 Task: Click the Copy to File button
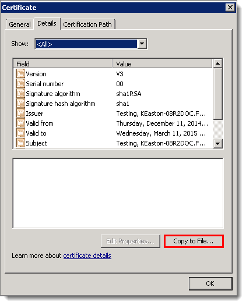pos(194,241)
